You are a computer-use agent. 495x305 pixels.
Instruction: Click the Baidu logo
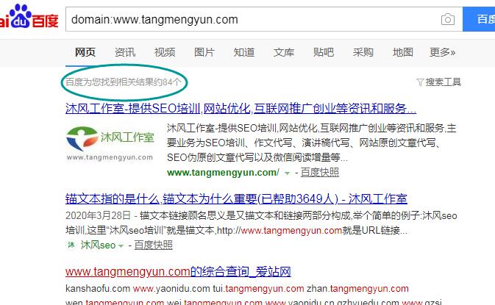29,17
